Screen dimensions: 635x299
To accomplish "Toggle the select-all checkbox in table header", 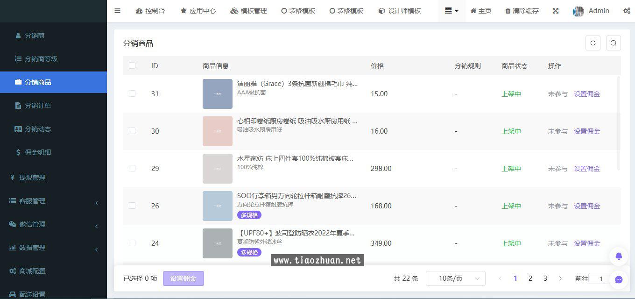I will [x=132, y=65].
